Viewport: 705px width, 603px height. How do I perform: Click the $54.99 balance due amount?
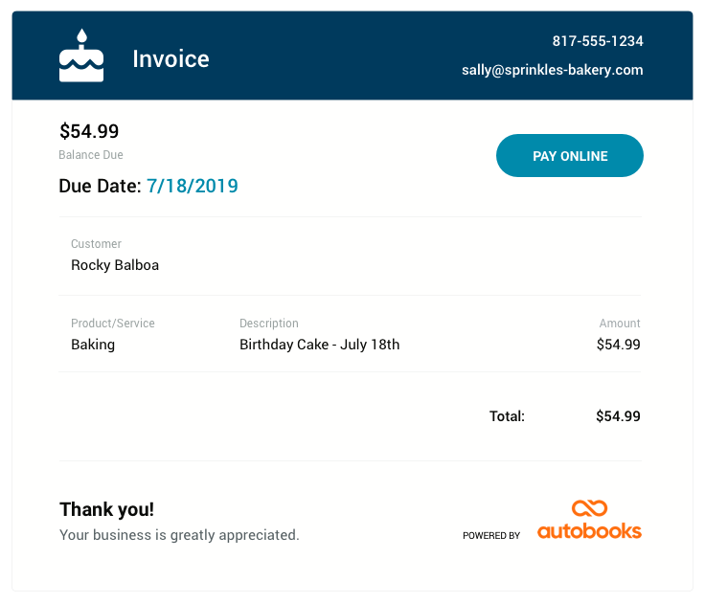pyautogui.click(x=89, y=132)
